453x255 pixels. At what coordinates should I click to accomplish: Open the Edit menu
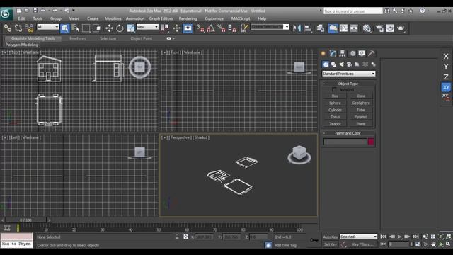tap(22, 18)
